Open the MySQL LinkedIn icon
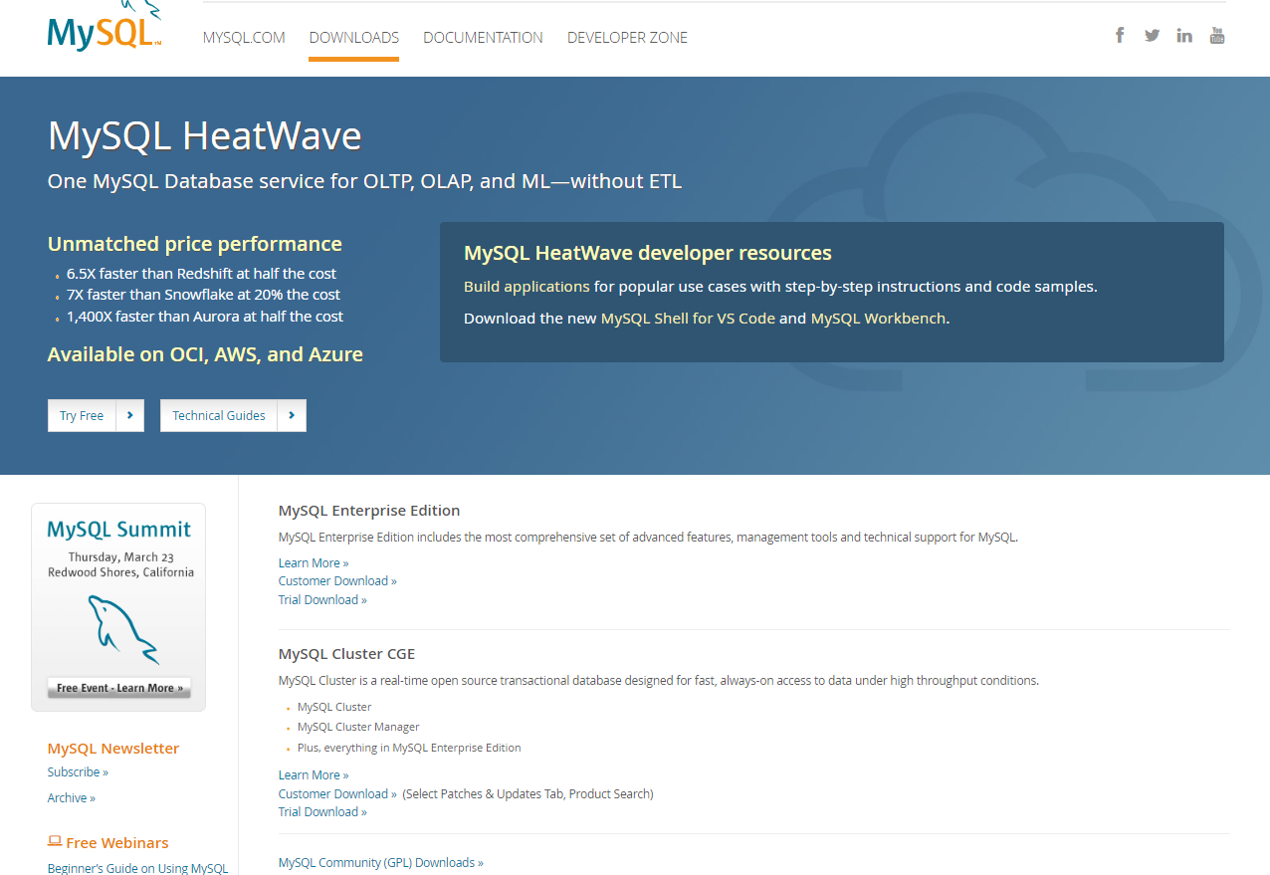The height and width of the screenshot is (875, 1270). 1184,36
